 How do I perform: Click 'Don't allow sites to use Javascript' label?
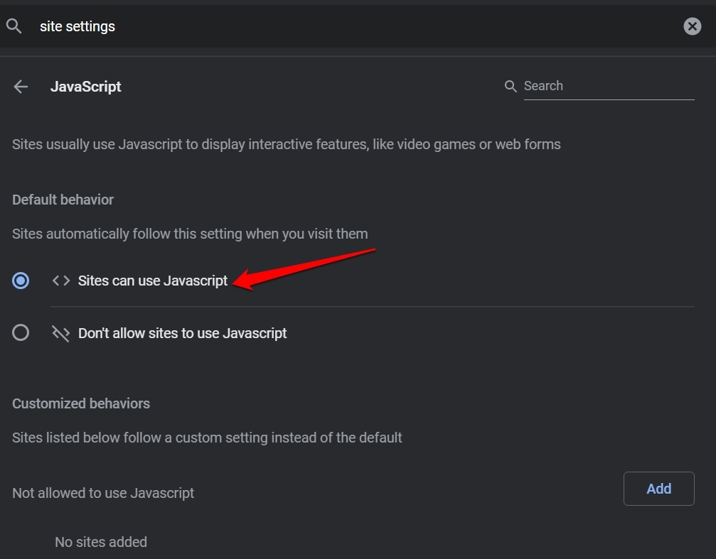pos(182,334)
